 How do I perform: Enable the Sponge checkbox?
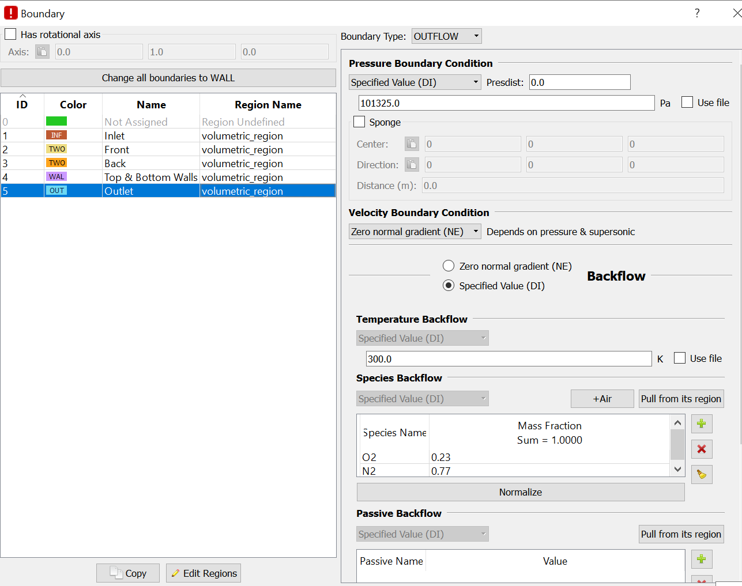point(359,122)
